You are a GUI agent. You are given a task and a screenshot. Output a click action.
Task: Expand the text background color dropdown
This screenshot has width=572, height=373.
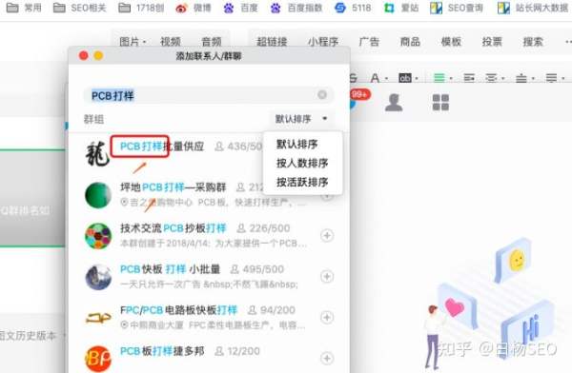(417, 78)
